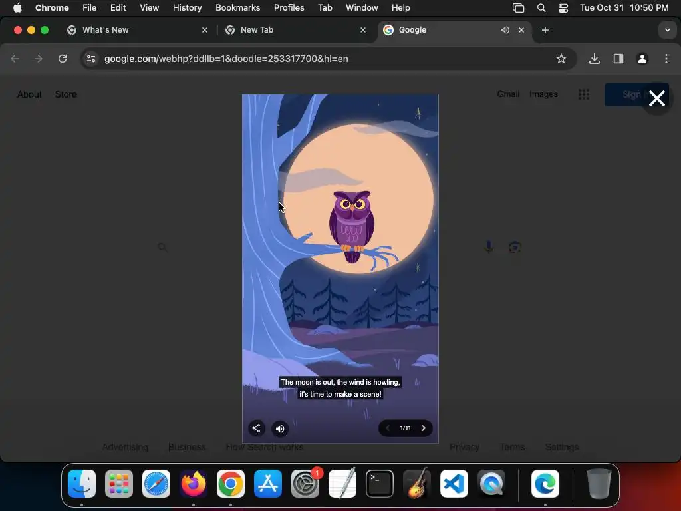Open the Chrome profile menu
This screenshot has height=511, width=681.
tap(642, 59)
